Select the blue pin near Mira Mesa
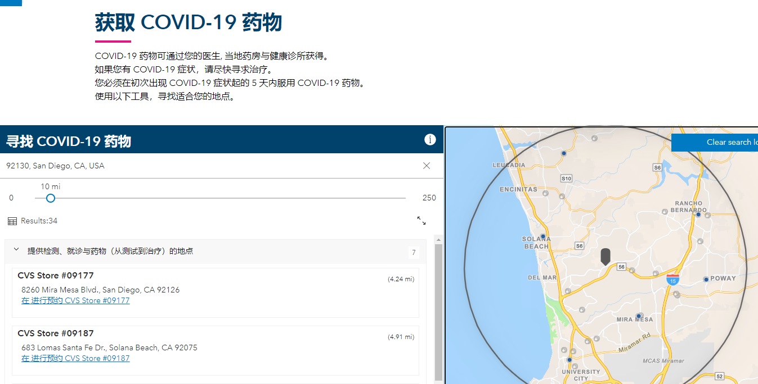Screen dimensions: 758x384 click(x=639, y=316)
